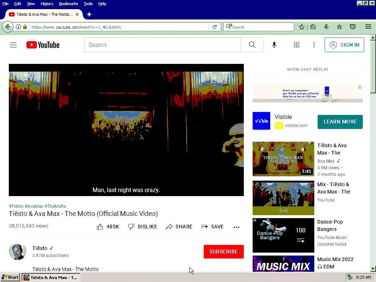Open YouTube settings three-dot menu
Screen dimensions: 376x282
[314, 45]
